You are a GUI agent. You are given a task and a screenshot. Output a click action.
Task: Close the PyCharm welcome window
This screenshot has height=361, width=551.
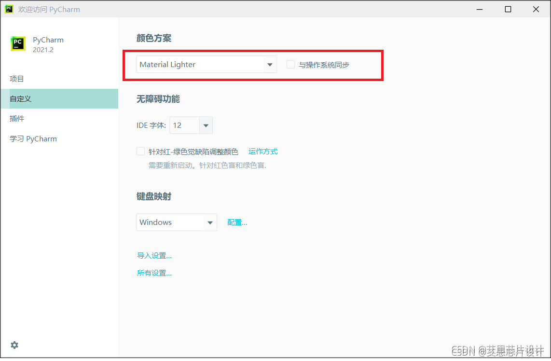click(536, 9)
